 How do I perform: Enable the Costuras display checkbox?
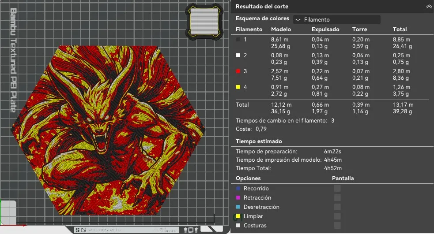tap(337, 226)
